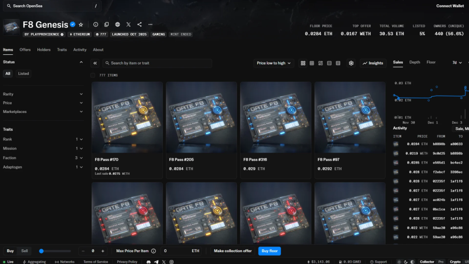This screenshot has height=264, width=469.
Task: Open Price low to high sort dropdown
Action: [x=274, y=63]
